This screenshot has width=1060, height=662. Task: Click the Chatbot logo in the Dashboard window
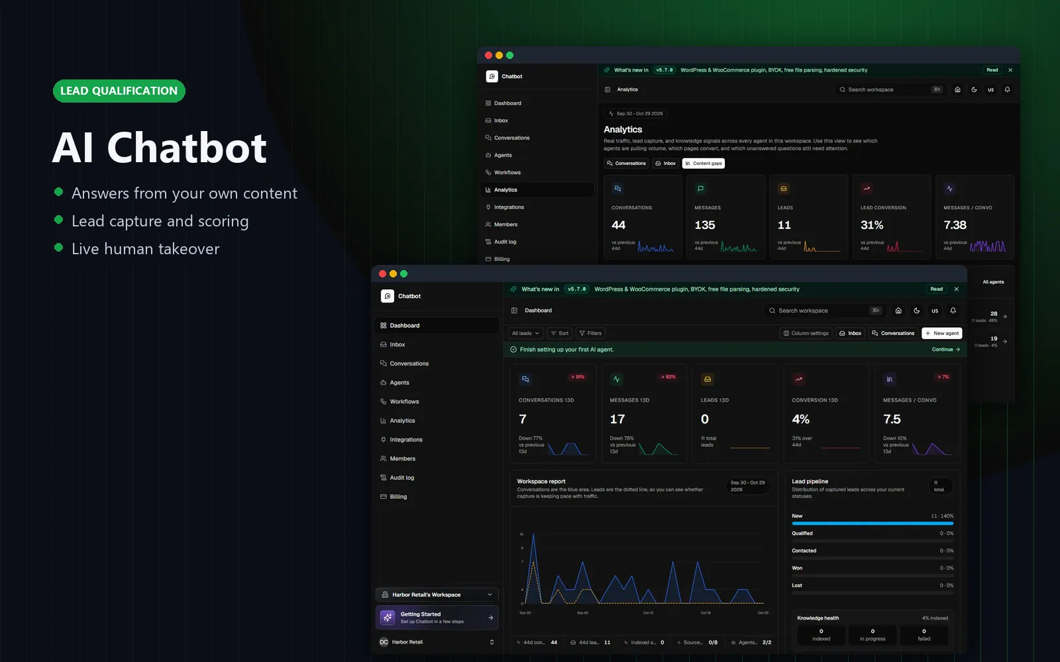[388, 296]
